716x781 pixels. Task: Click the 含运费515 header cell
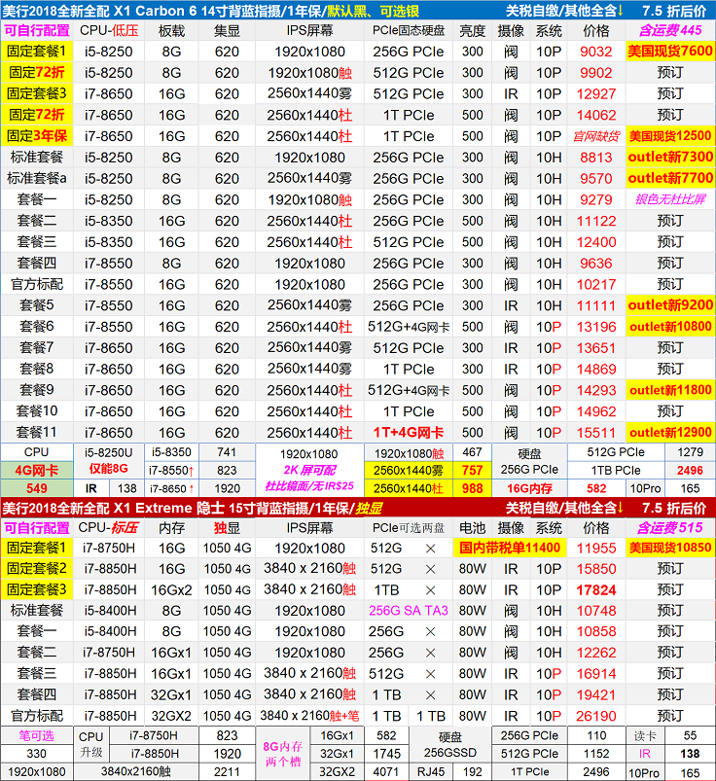(x=670, y=527)
